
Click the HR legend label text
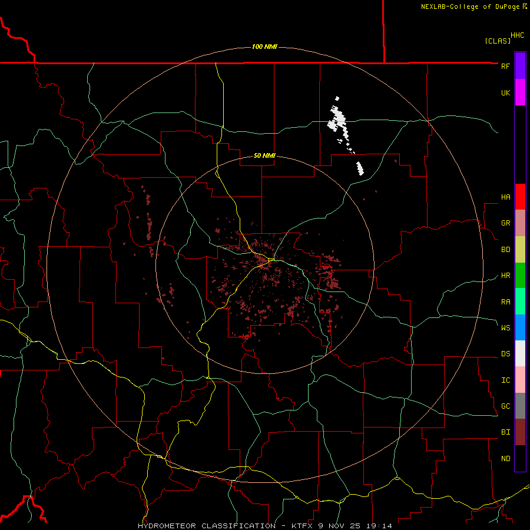tap(506, 276)
